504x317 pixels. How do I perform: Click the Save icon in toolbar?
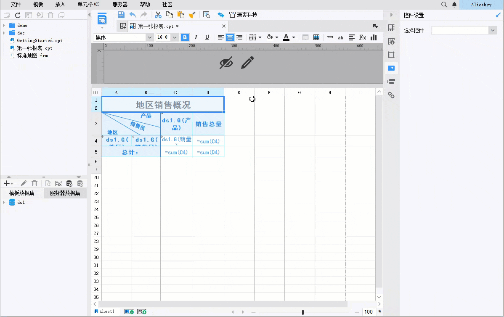click(x=121, y=15)
